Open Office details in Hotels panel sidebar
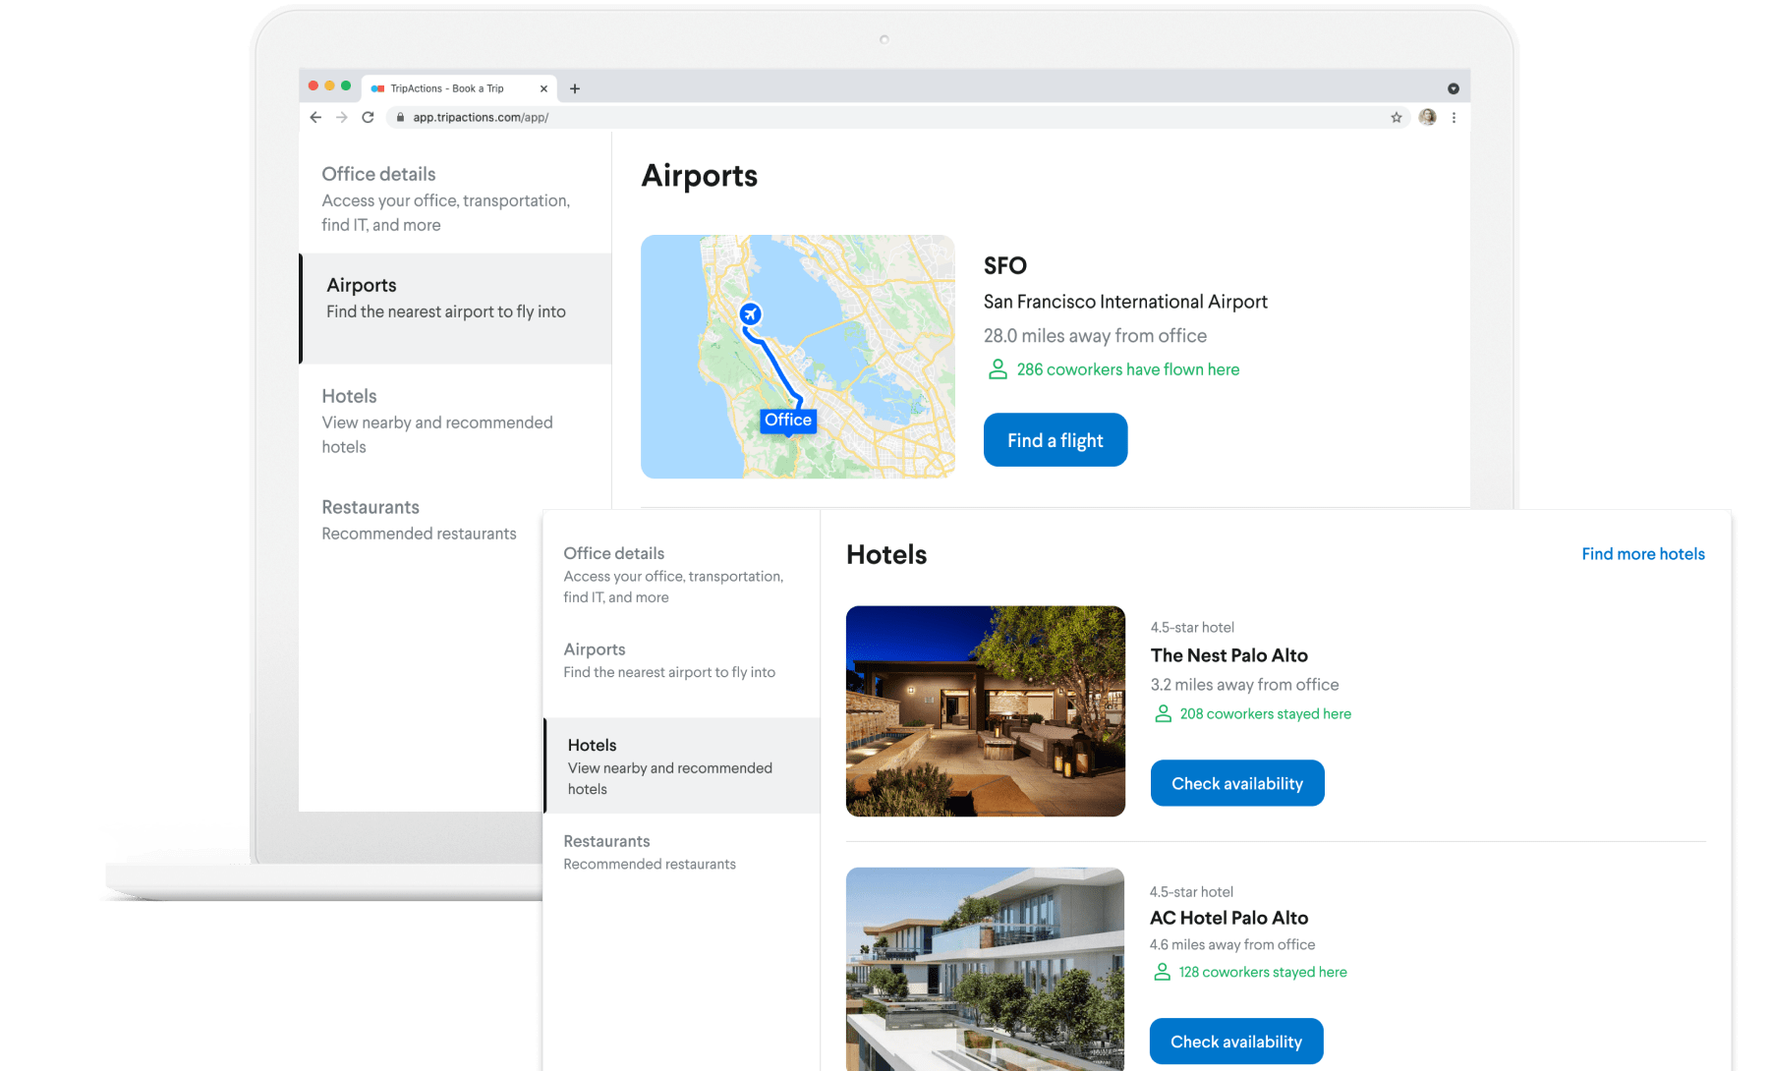The width and height of the screenshot is (1769, 1071). [682, 574]
